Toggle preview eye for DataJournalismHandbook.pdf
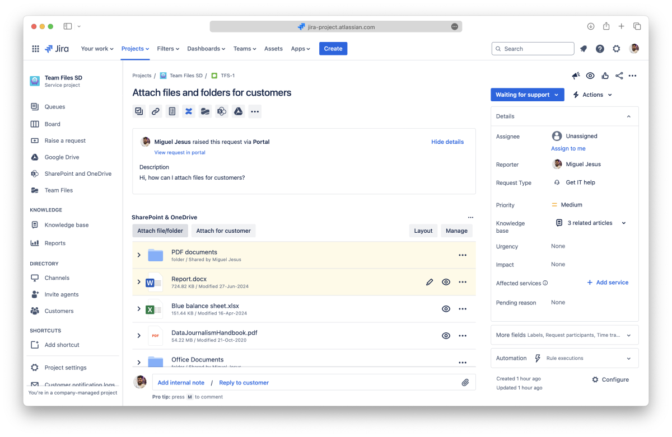 (x=446, y=336)
